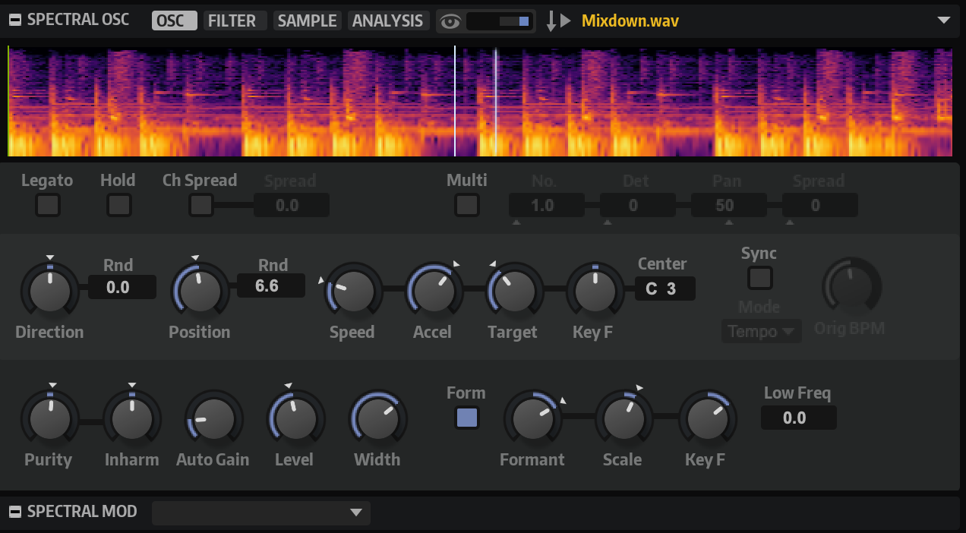Click the Multi Det value field
The image size is (966, 533).
638,205
